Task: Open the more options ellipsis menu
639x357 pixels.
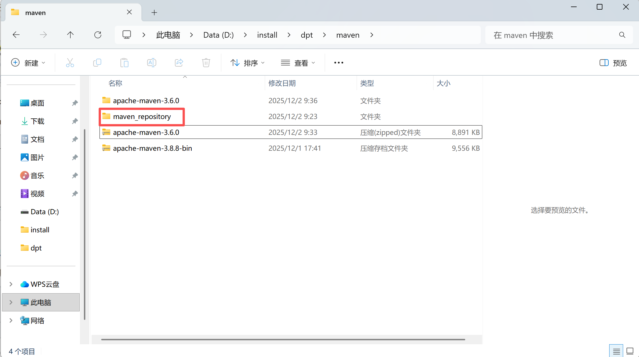Action: 338,63
